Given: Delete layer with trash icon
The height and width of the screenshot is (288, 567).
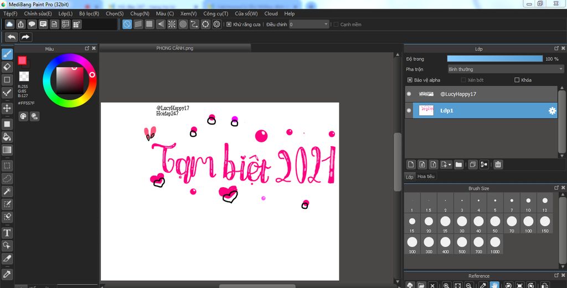Looking at the screenshot, I should coord(498,164).
